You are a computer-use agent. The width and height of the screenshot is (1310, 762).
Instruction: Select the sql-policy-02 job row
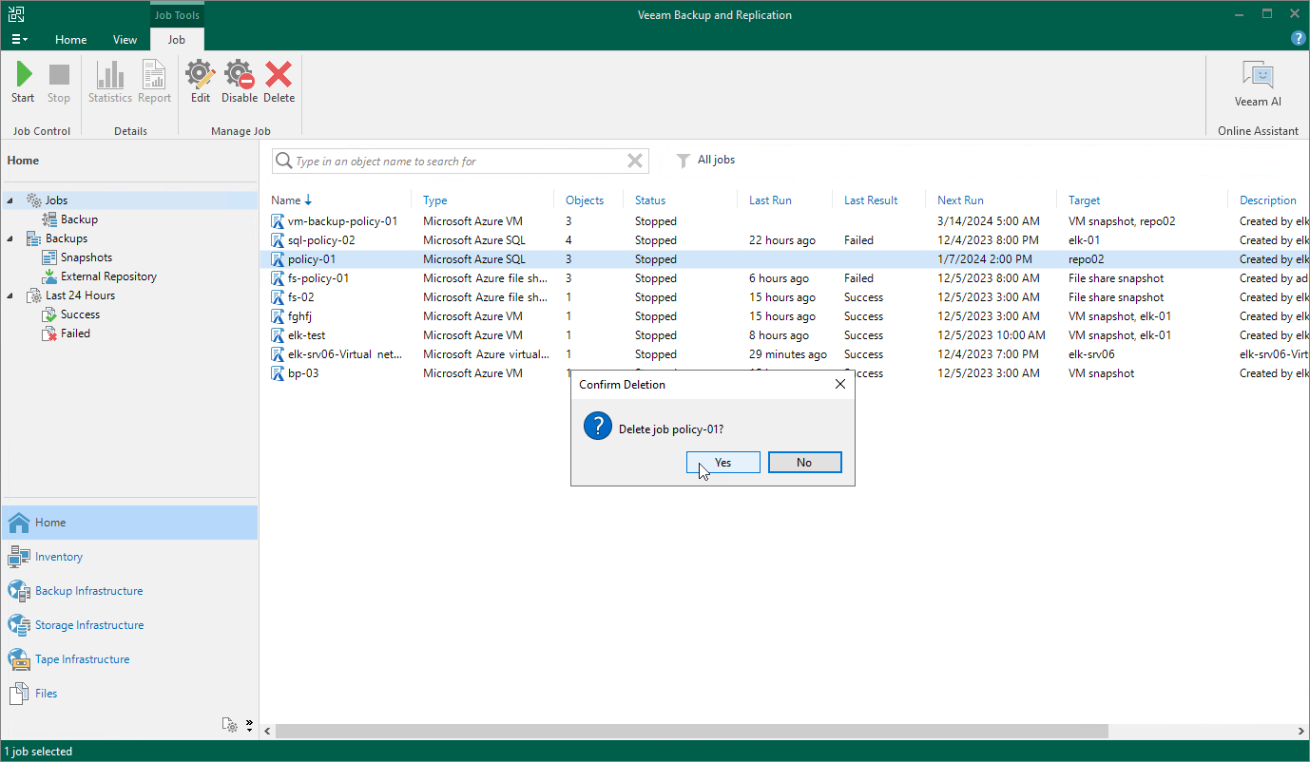click(x=784, y=240)
